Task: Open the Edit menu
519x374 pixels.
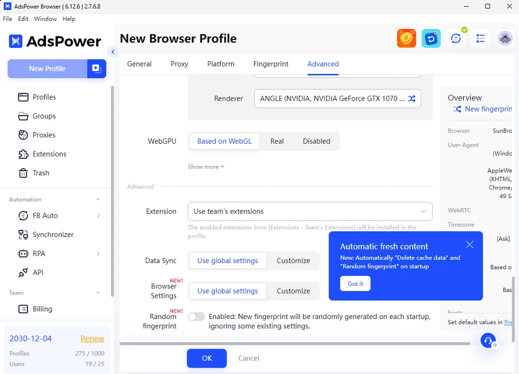Action: point(23,19)
